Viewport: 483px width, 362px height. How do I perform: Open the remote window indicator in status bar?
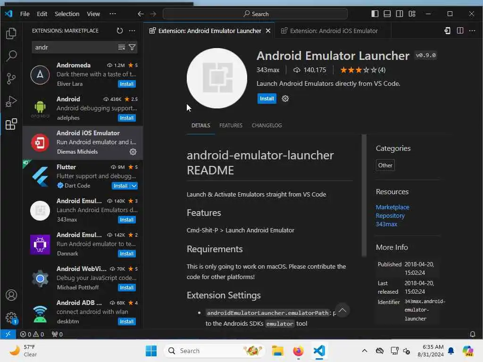[8, 334]
